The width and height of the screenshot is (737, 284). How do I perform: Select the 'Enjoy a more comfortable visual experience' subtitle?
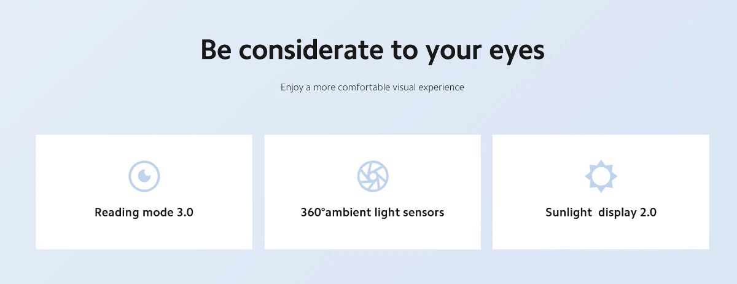[373, 87]
